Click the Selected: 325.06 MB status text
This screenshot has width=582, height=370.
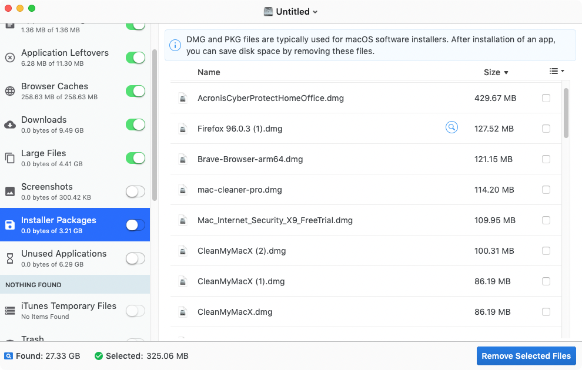(x=147, y=356)
